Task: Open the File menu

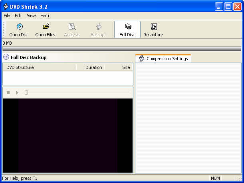Action: point(7,16)
